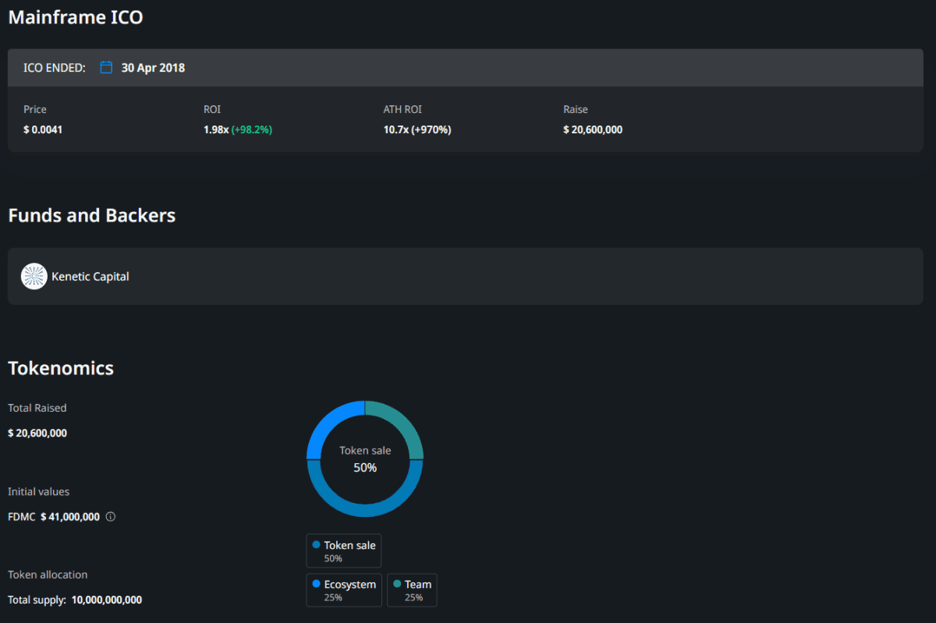Screen dimensions: 936x623
Task: Click the calendar icon next to ICO end date
Action: (x=105, y=67)
